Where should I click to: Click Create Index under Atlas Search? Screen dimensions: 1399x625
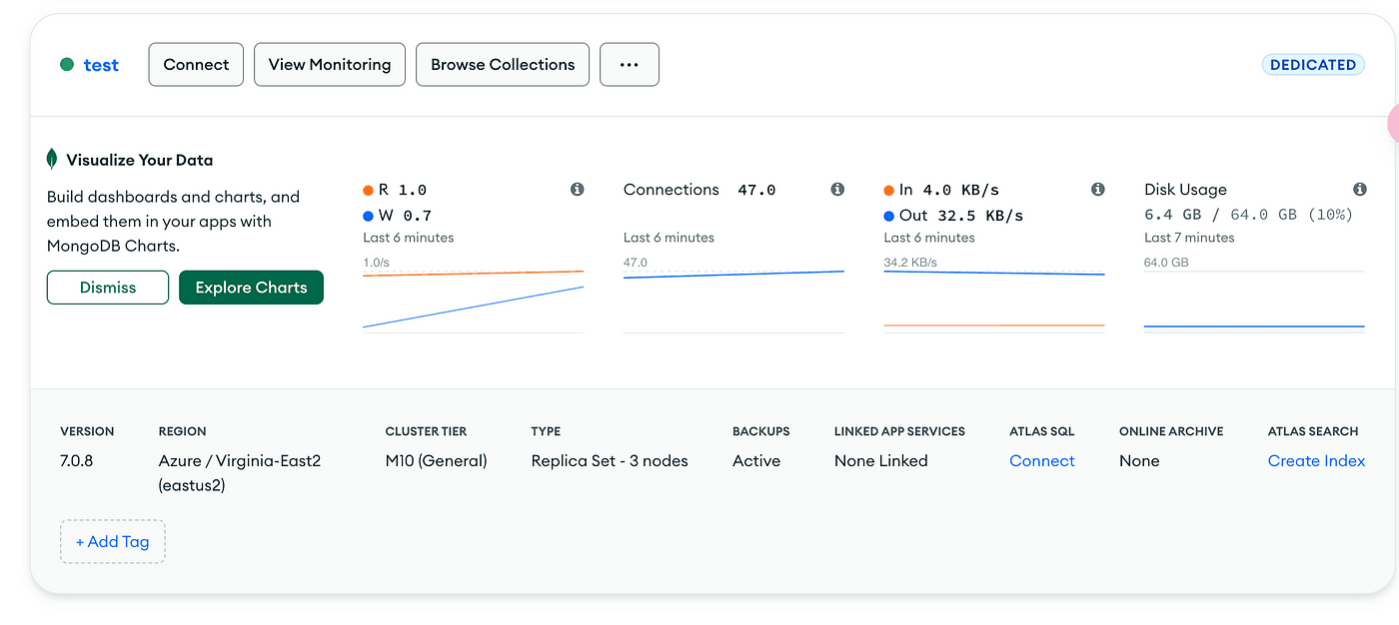pos(1316,460)
